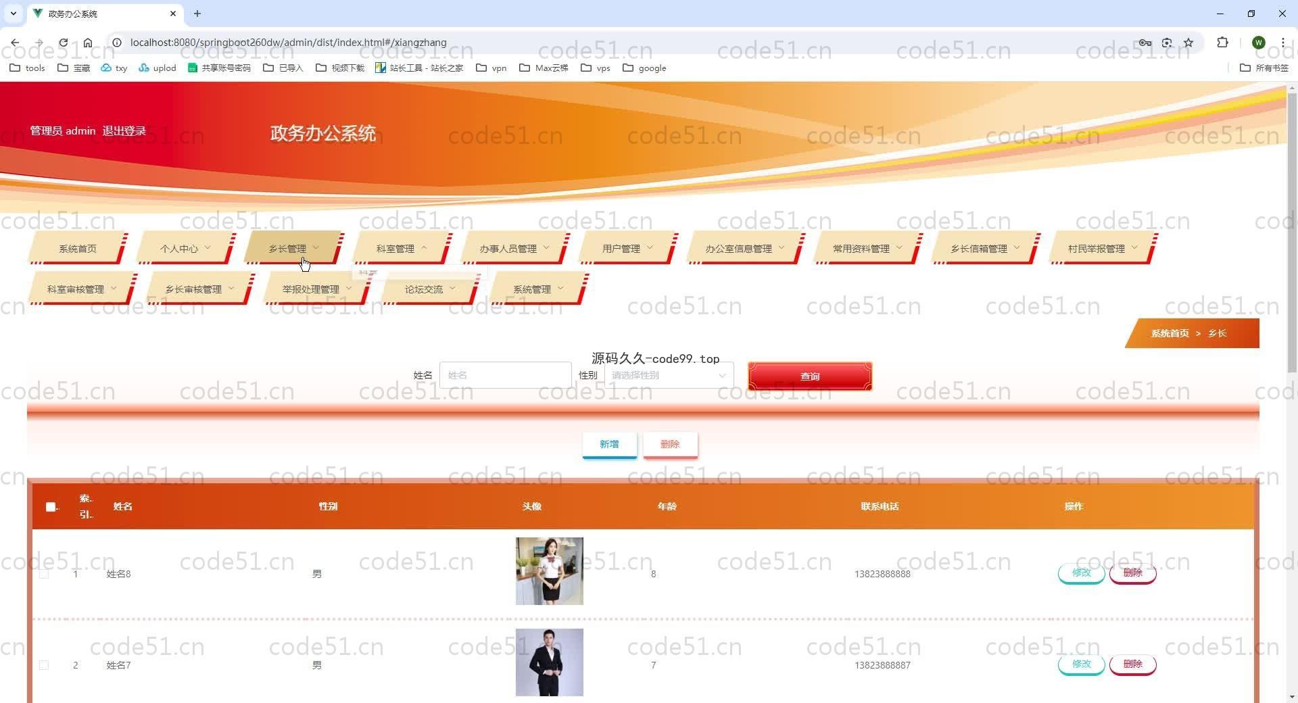This screenshot has width=1298, height=703.
Task: Open the saved passwords key icon
Action: 1145,43
